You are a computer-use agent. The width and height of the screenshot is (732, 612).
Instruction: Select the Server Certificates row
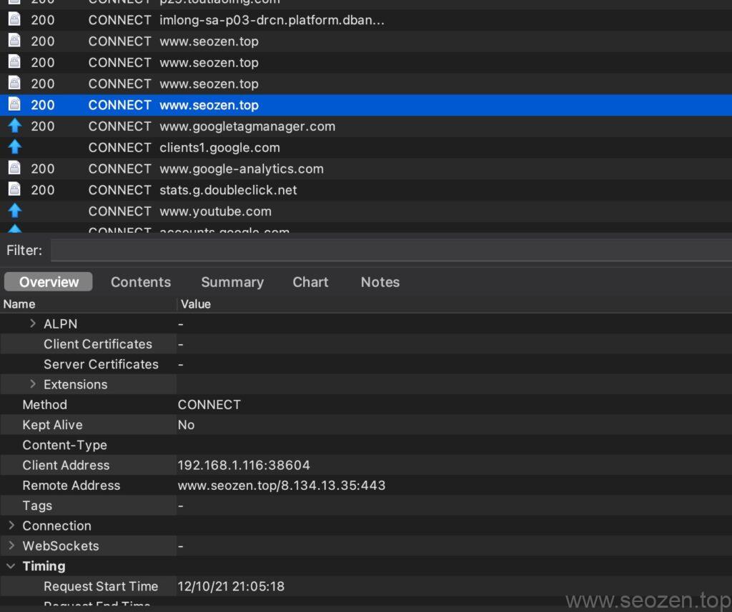click(366, 363)
